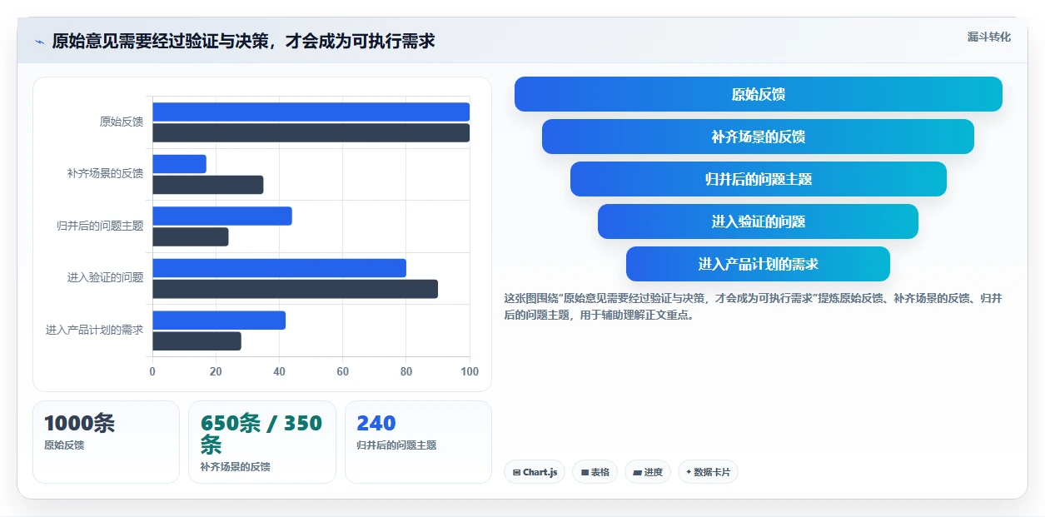Select the 归并后的问题主题 funnel stage
This screenshot has height=517, width=1045.
(759, 179)
